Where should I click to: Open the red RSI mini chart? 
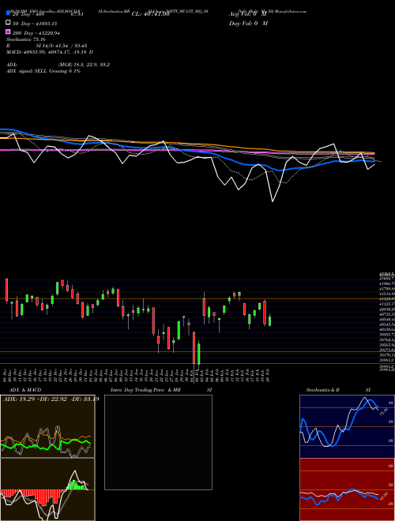pos(347,489)
